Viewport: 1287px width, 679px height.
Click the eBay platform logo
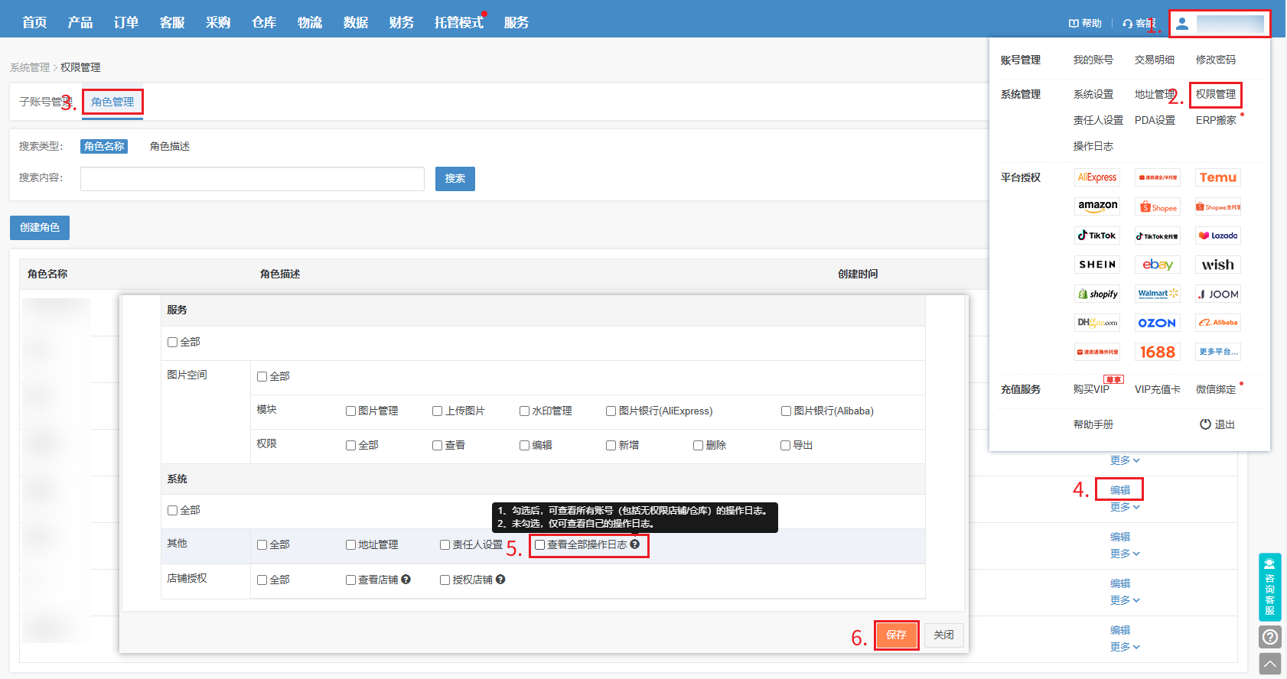click(1157, 265)
